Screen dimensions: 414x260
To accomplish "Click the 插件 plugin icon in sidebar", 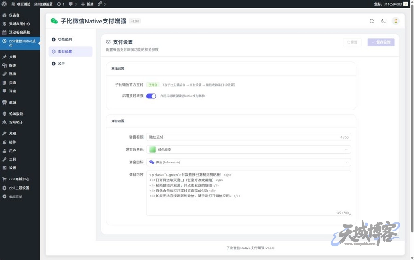I will click(5, 142).
